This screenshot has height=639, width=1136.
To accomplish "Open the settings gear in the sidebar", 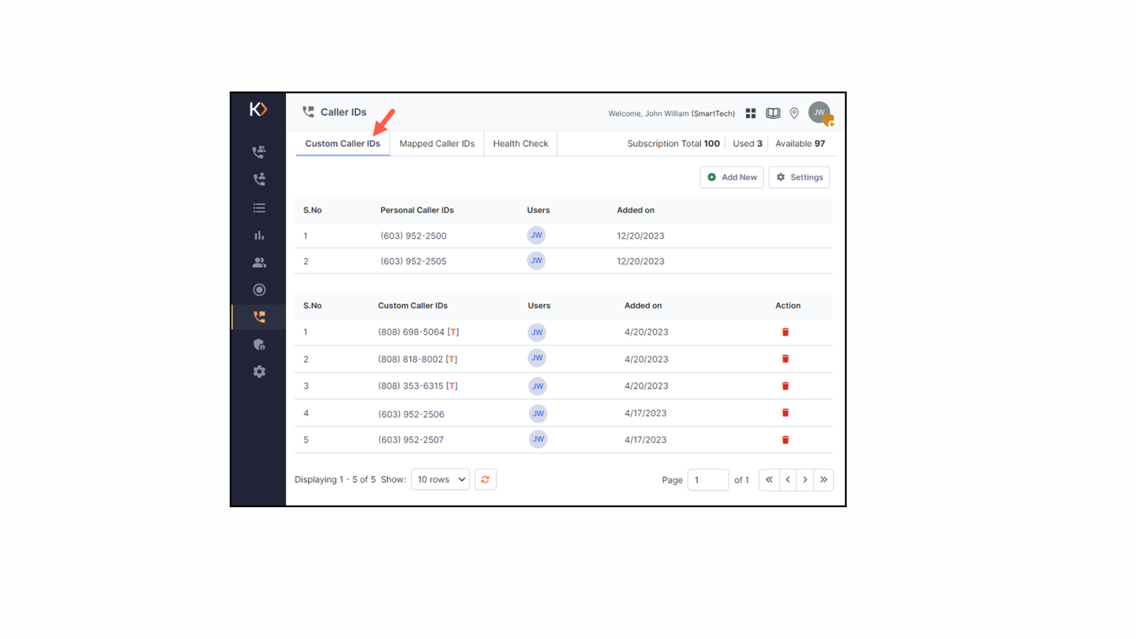I will click(259, 372).
